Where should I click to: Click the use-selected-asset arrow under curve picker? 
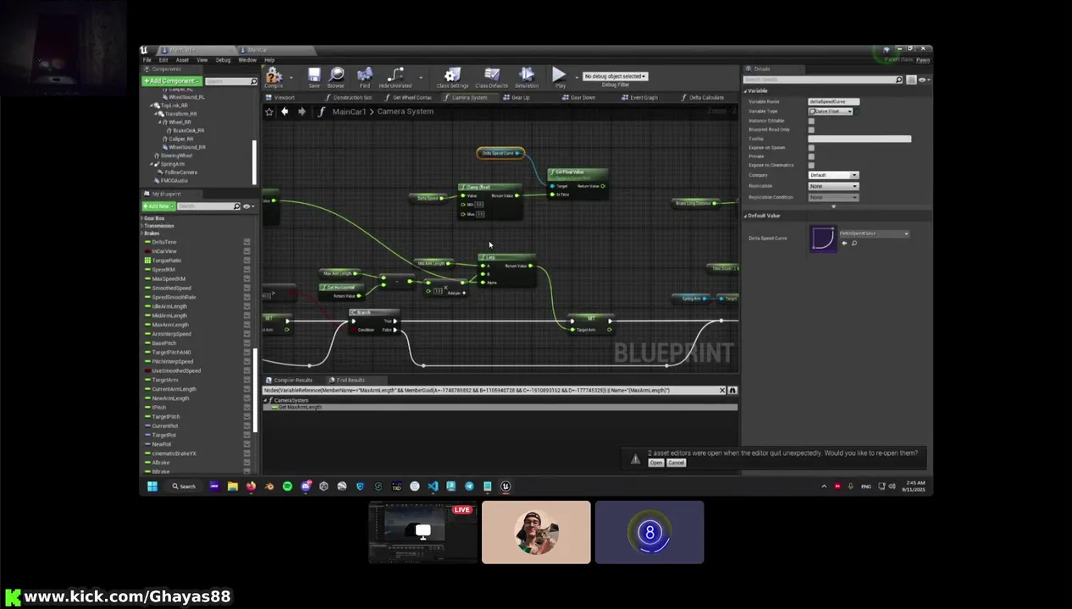(x=844, y=244)
